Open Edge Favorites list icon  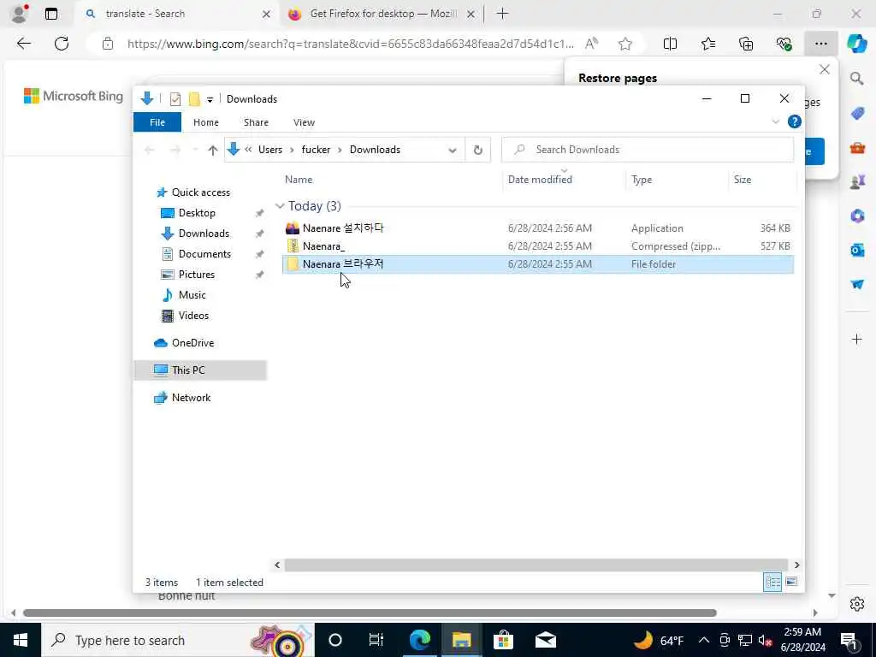(x=707, y=44)
